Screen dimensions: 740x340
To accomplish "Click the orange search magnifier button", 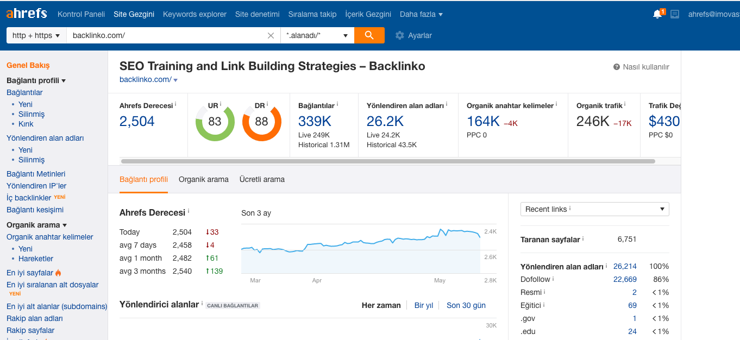I will (369, 35).
